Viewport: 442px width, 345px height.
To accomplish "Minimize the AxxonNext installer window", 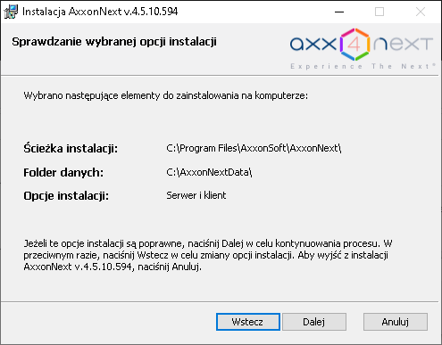I will pyautogui.click(x=339, y=12).
